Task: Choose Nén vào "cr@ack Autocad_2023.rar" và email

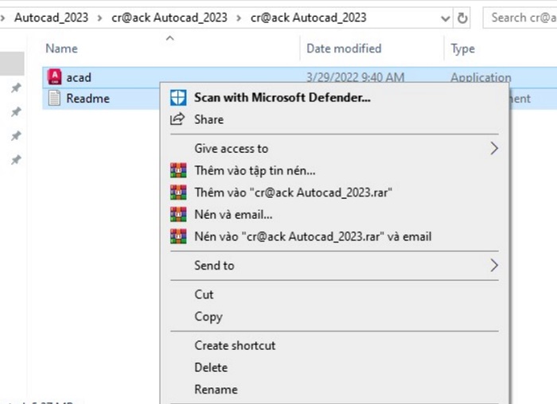Action: click(x=335, y=236)
